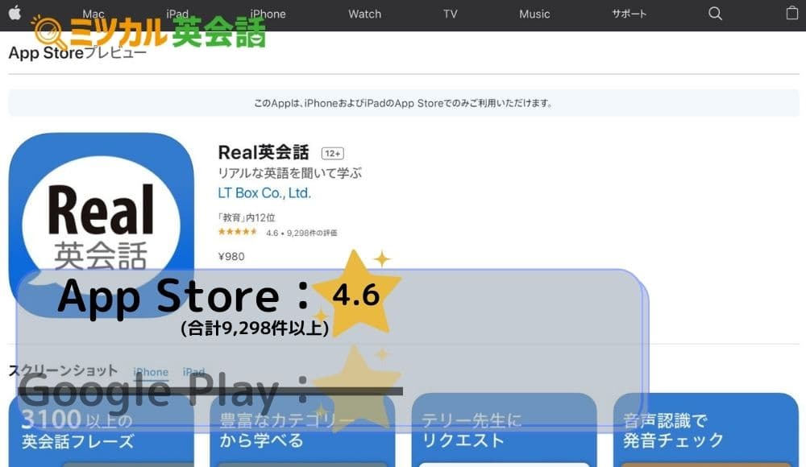Open the TV menu item

(x=451, y=14)
